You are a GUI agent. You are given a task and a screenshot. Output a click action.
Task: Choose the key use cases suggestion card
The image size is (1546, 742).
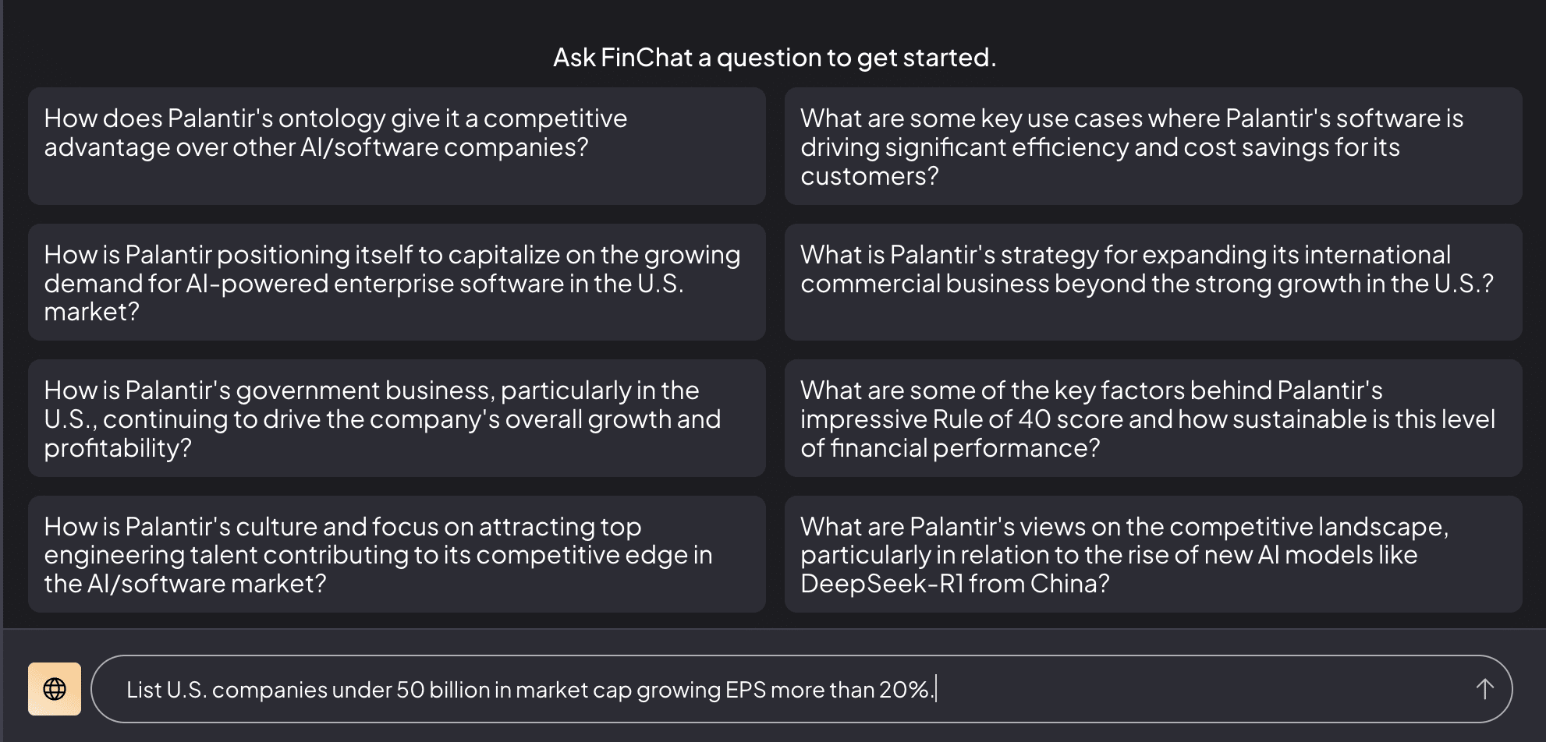(x=1153, y=147)
